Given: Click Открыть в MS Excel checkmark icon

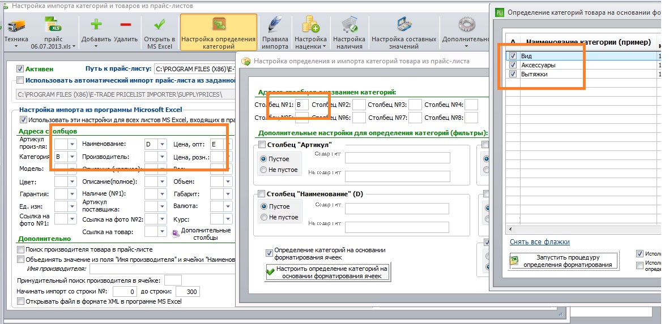Looking at the screenshot, I should point(160,25).
